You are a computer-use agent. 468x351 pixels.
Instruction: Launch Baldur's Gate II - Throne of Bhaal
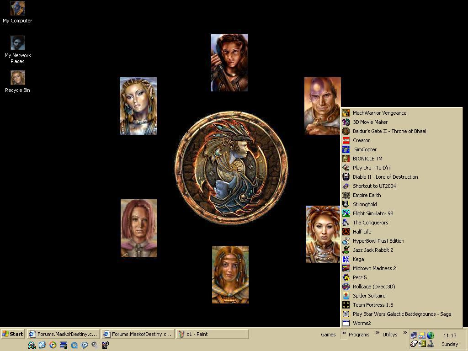(x=401, y=131)
